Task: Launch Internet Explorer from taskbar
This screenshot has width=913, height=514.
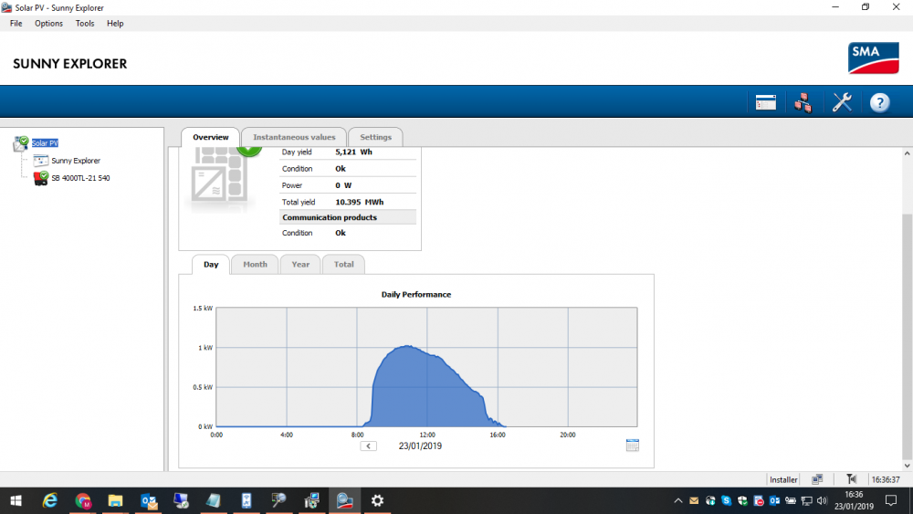Action: [50, 500]
